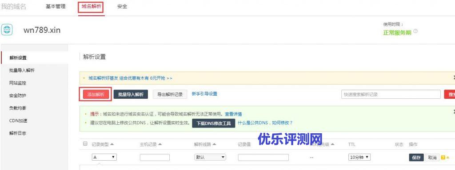Open the TTL dropdown showing 10分钟

tap(359, 157)
